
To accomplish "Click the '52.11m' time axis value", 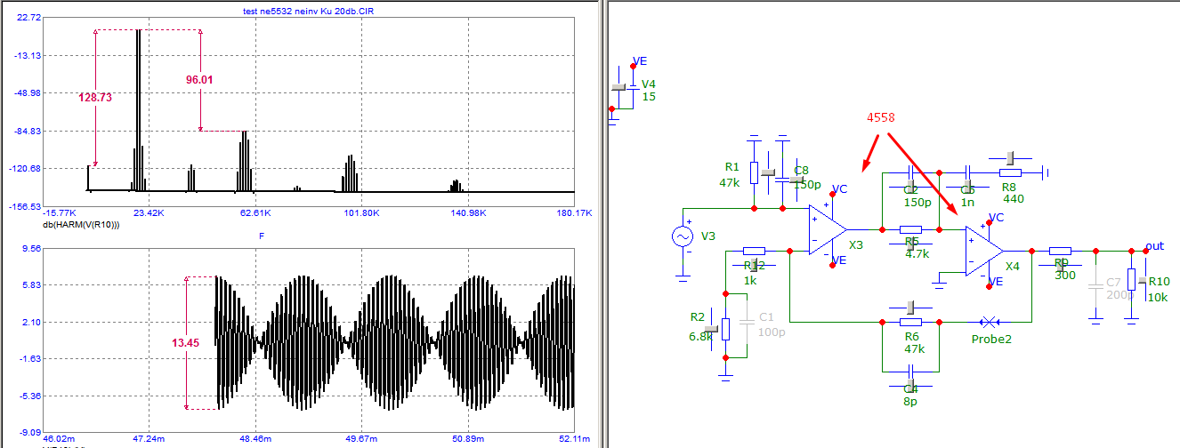I will [x=574, y=439].
